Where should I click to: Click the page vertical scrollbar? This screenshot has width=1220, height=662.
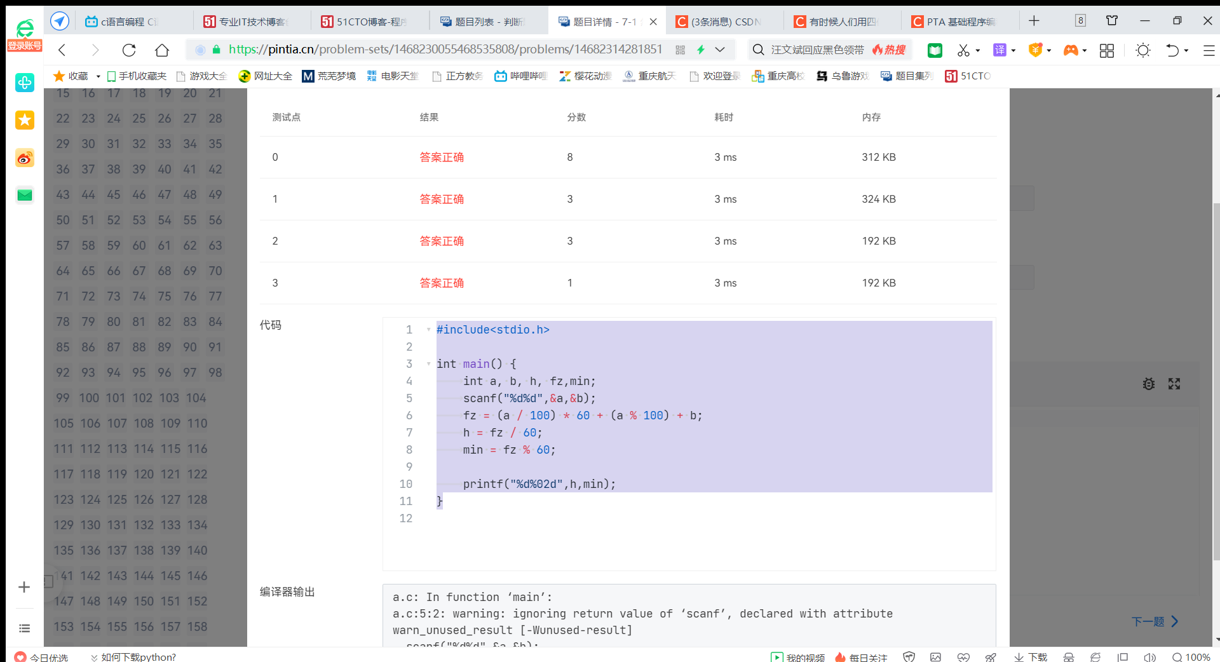click(x=1216, y=381)
